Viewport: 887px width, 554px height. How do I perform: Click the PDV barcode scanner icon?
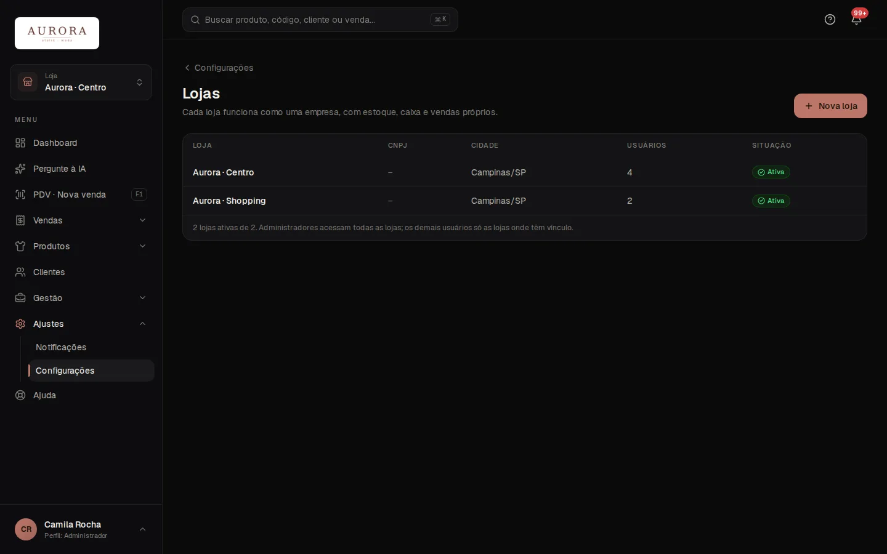click(20, 195)
